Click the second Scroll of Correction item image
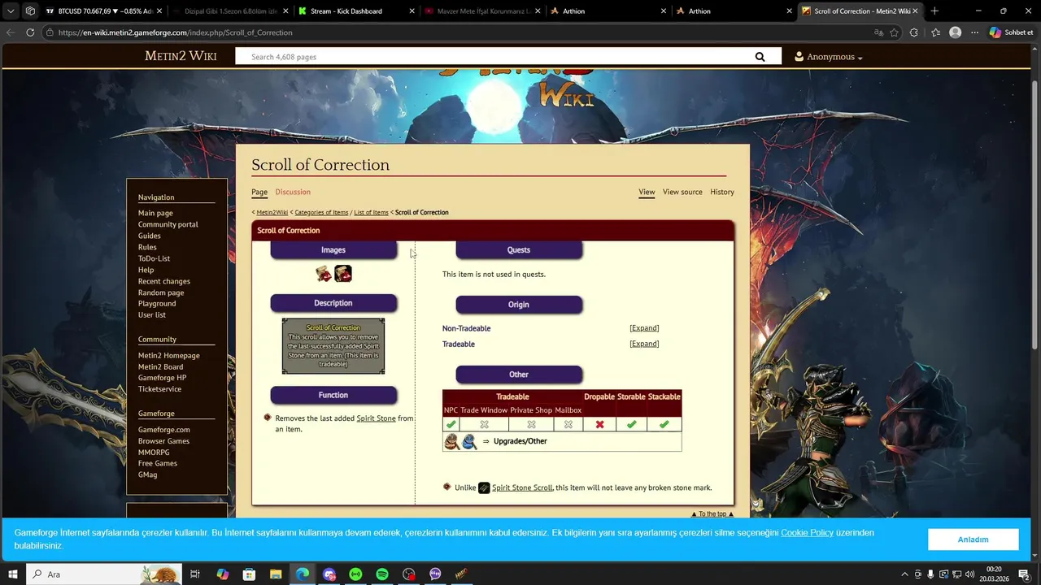The width and height of the screenshot is (1041, 585). 343,274
